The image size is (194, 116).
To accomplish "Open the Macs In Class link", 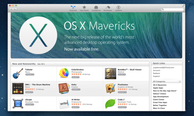I will point(159,108).
